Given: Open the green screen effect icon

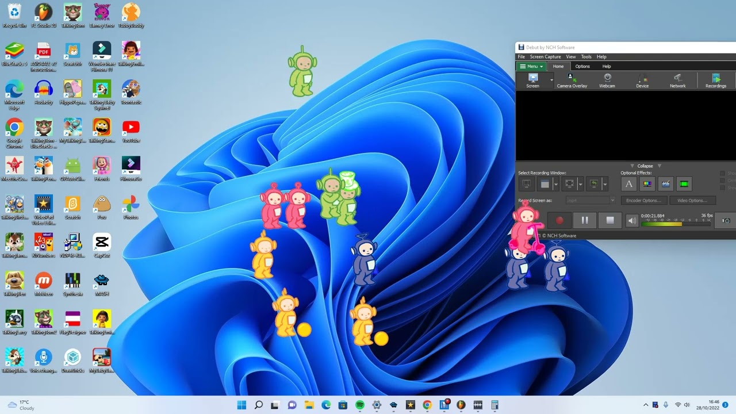Looking at the screenshot, I should pyautogui.click(x=684, y=184).
